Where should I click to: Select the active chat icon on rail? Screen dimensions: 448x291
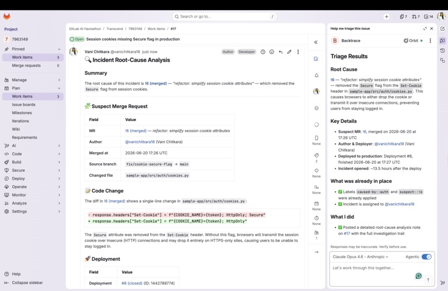click(x=442, y=41)
